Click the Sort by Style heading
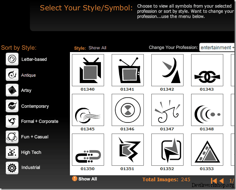Image resolution: width=236 pixels, height=190 pixels. coord(19,48)
